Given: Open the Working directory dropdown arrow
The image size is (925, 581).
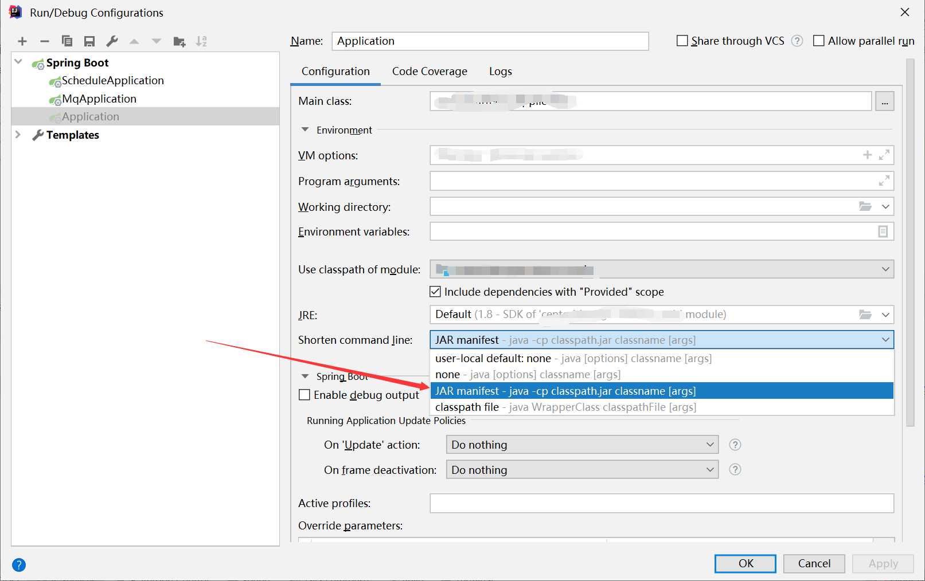Looking at the screenshot, I should click(885, 206).
